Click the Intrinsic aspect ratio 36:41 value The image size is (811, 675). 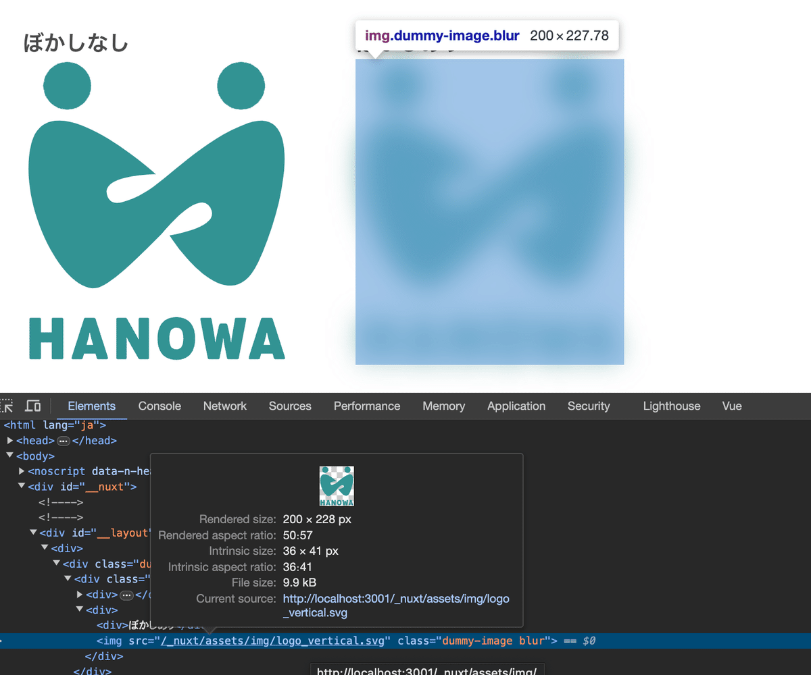click(x=297, y=567)
